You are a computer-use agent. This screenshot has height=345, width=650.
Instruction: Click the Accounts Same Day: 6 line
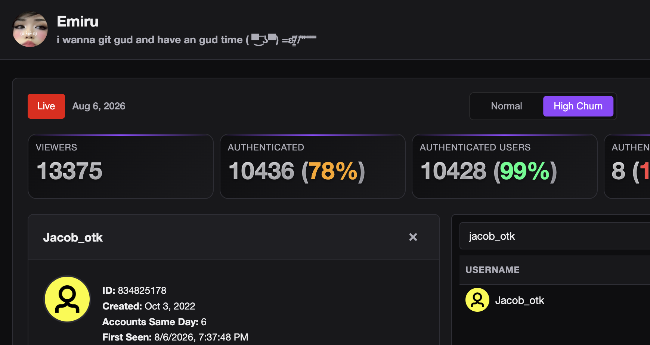click(x=154, y=322)
